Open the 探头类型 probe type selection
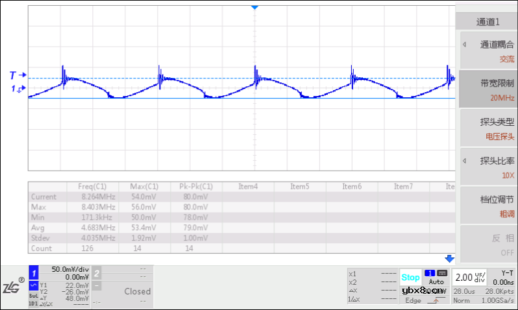Screen dimensions: 518x310 click(x=488, y=128)
